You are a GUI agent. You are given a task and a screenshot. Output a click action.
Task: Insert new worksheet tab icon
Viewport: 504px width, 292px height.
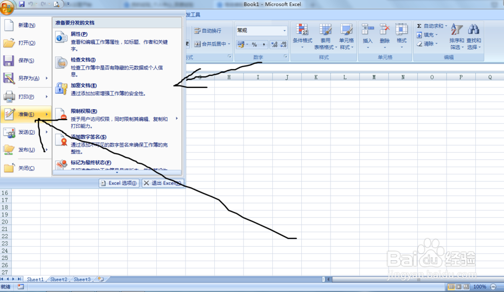pyautogui.click(x=101, y=279)
